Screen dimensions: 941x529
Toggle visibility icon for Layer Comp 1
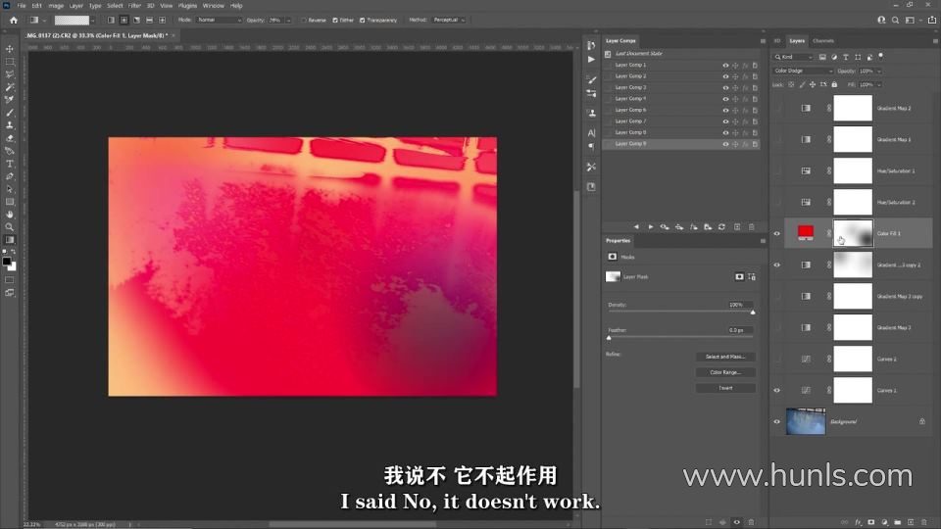pos(725,66)
